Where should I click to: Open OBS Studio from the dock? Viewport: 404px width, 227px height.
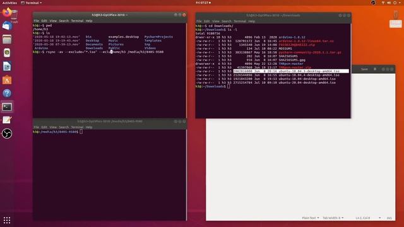(x=7, y=134)
